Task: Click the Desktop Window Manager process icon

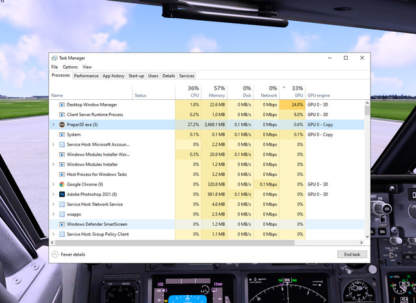Action: click(62, 104)
